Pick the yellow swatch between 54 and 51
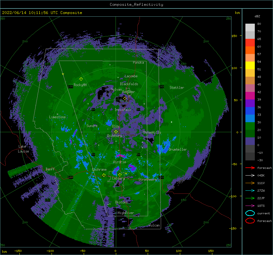Viewport: 273px width, 255px height. coord(250,65)
